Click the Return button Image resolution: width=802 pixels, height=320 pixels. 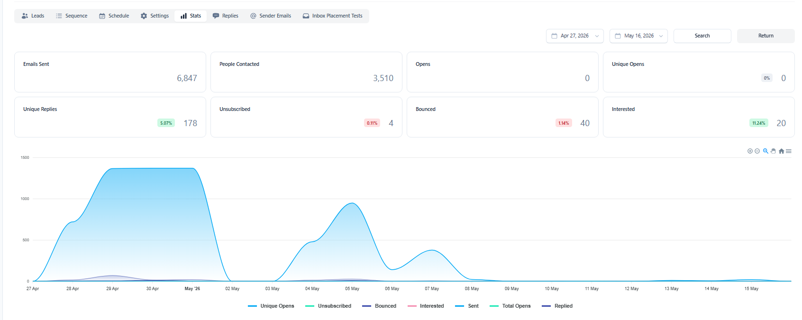(x=766, y=36)
